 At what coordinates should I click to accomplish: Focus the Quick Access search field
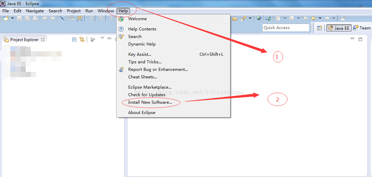(x=286, y=27)
